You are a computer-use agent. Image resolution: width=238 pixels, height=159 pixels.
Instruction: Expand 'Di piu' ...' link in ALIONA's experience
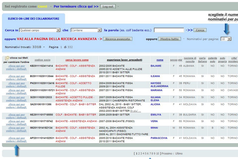pos(135,111)
